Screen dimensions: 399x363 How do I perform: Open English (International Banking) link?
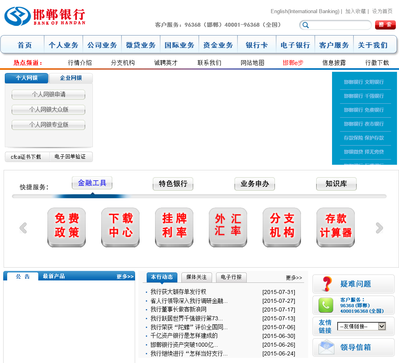click(x=305, y=11)
